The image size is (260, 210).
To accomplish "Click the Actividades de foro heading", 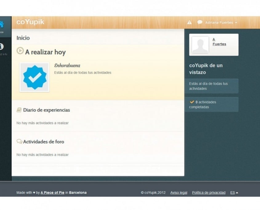I will coord(44,142).
